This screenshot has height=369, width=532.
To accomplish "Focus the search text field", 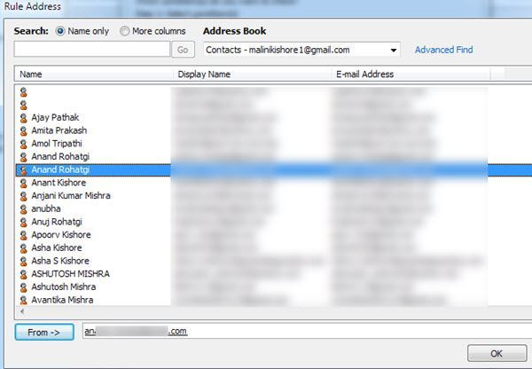I will click(x=92, y=49).
